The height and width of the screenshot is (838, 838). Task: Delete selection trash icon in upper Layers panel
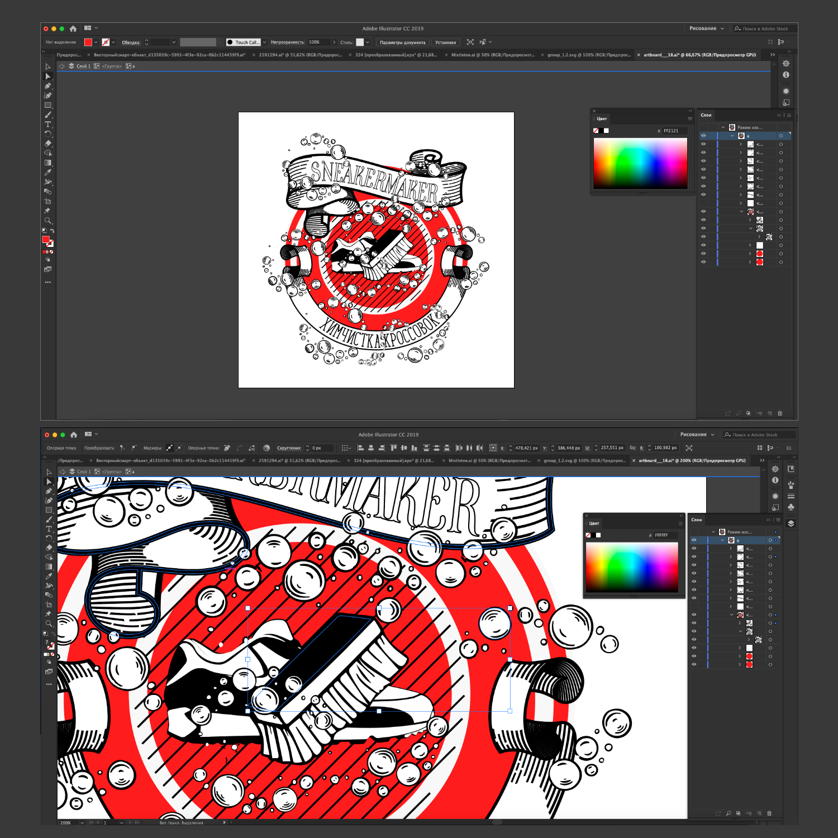pyautogui.click(x=780, y=413)
